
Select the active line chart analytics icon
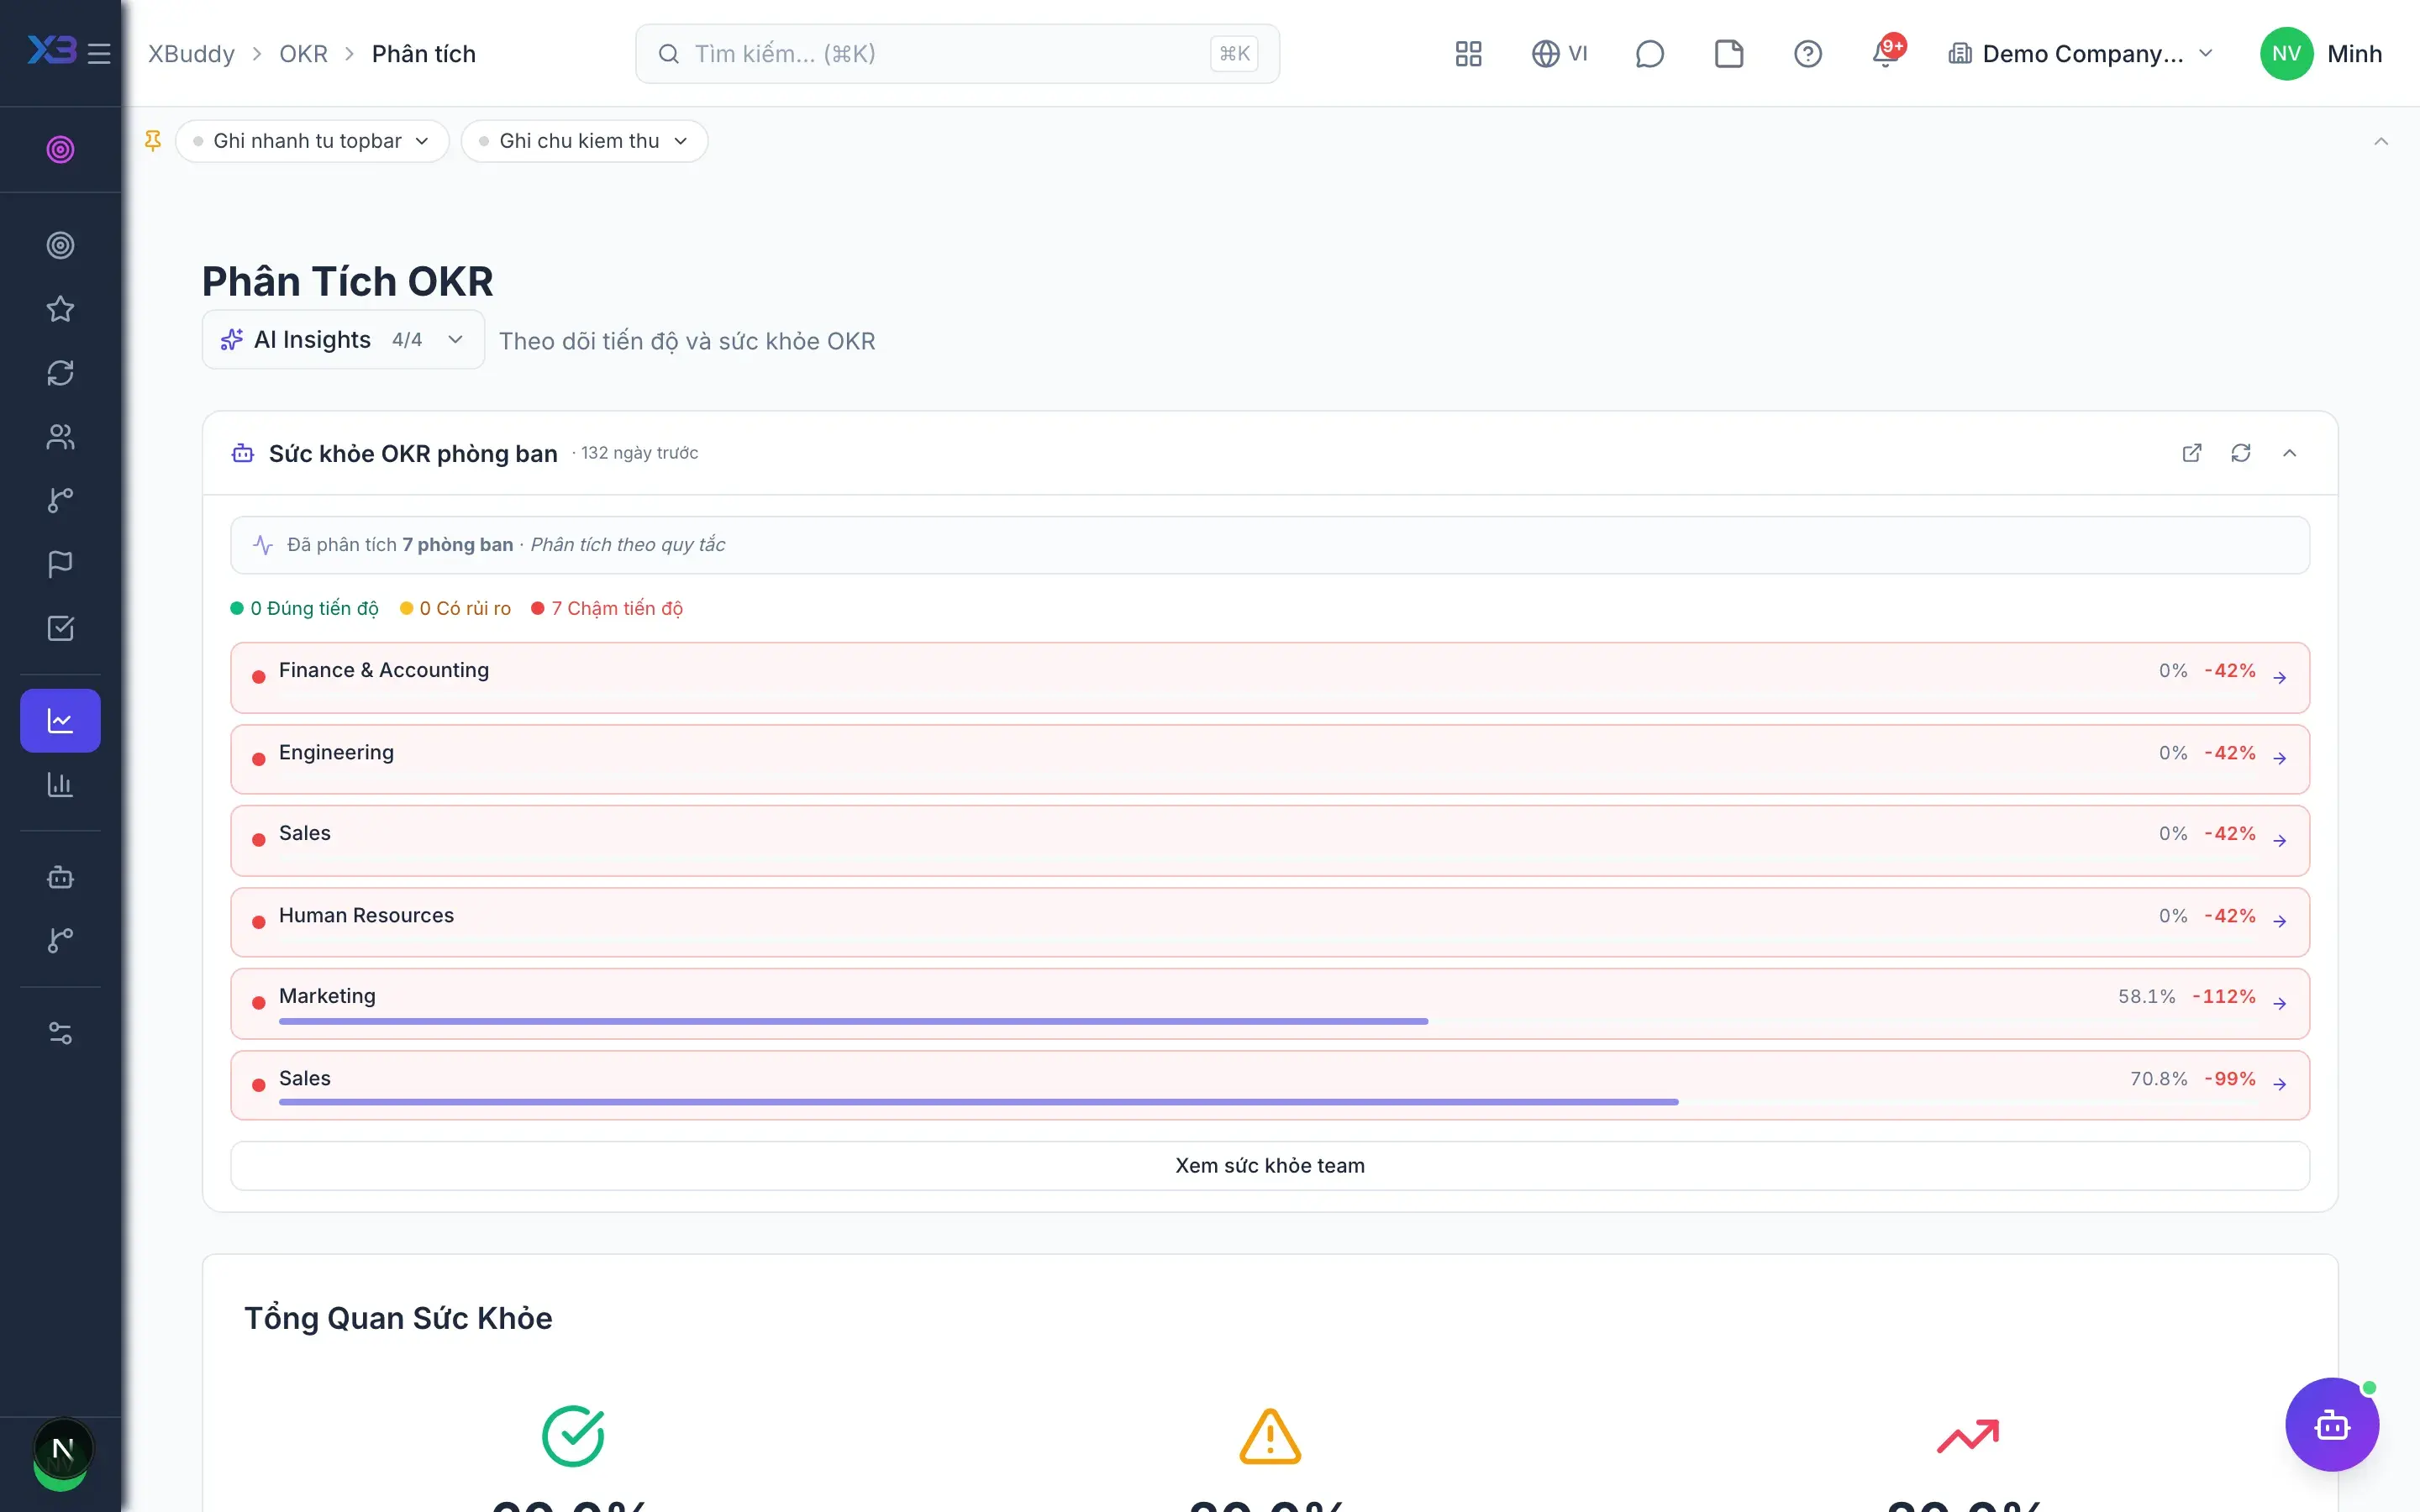60,720
